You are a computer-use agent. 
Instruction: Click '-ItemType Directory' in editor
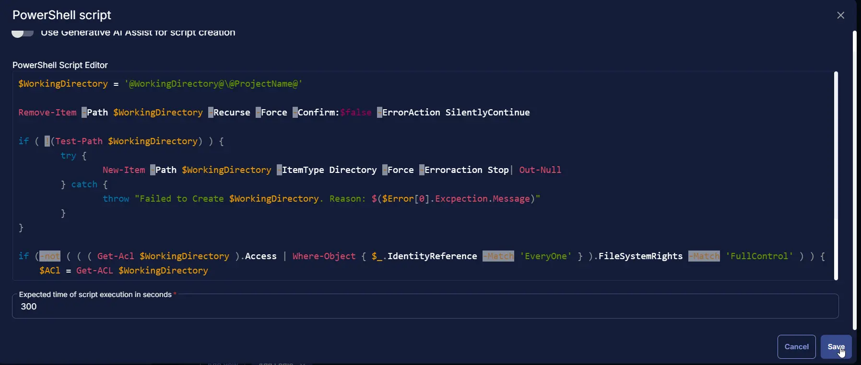pos(327,170)
